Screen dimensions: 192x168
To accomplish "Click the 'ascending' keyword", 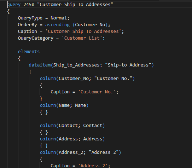I will coord(57,25).
